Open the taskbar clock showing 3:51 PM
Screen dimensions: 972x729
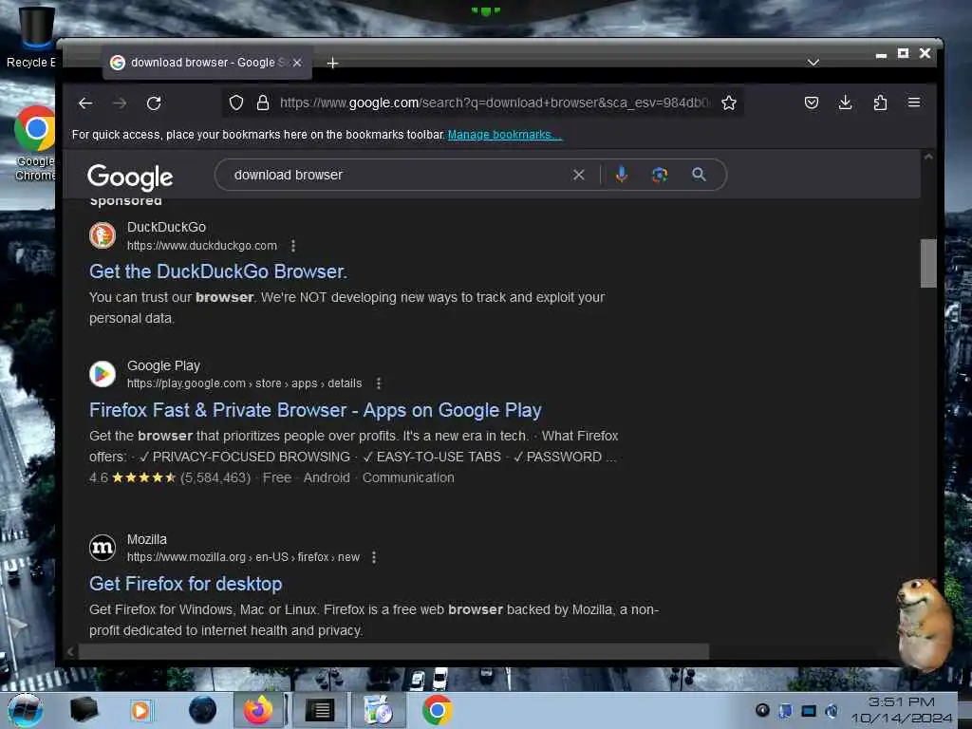902,710
